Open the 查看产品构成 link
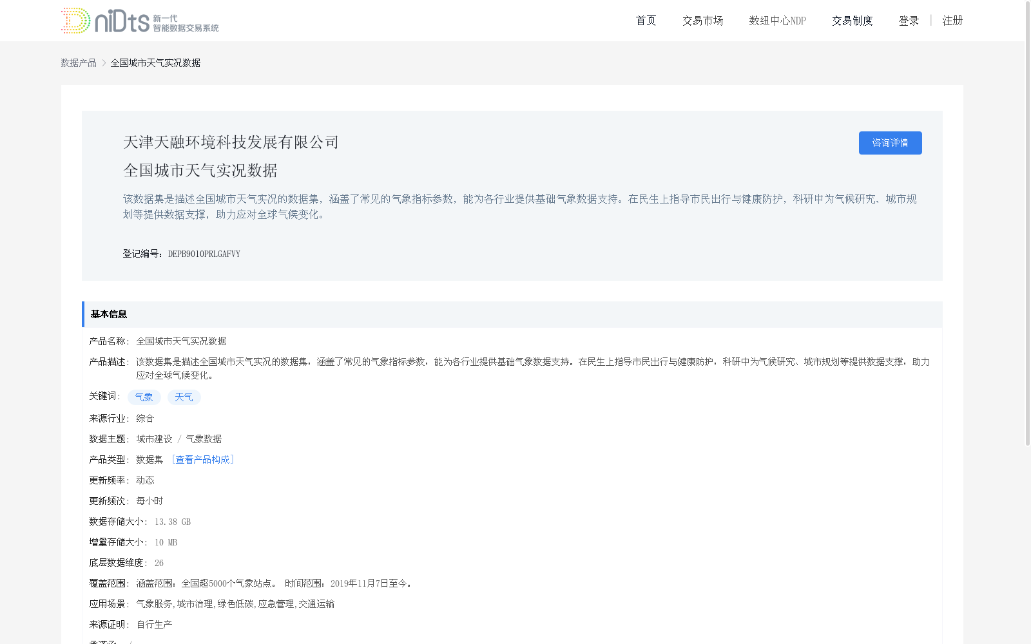Viewport: 1031px width, 644px height. click(202, 459)
